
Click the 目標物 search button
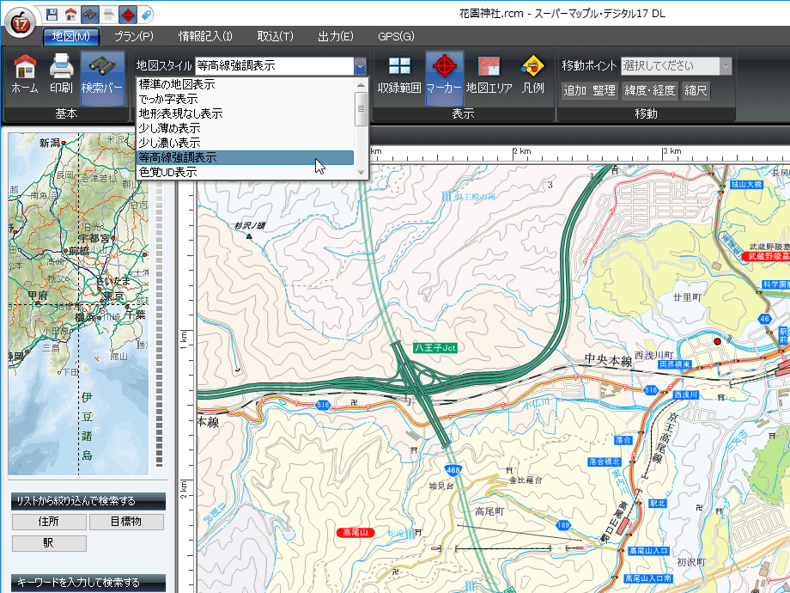tap(126, 522)
